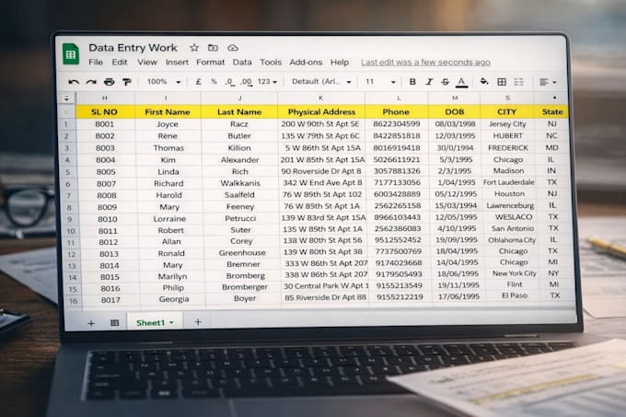The height and width of the screenshot is (417, 626).
Task: Click the plus button right of Sheet1
Action: [198, 322]
